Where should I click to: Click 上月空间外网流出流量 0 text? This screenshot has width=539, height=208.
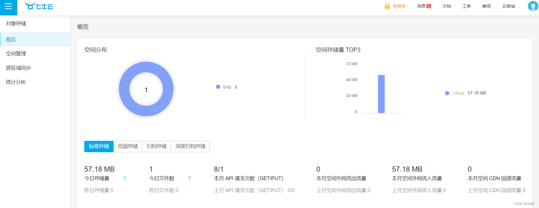343,190
